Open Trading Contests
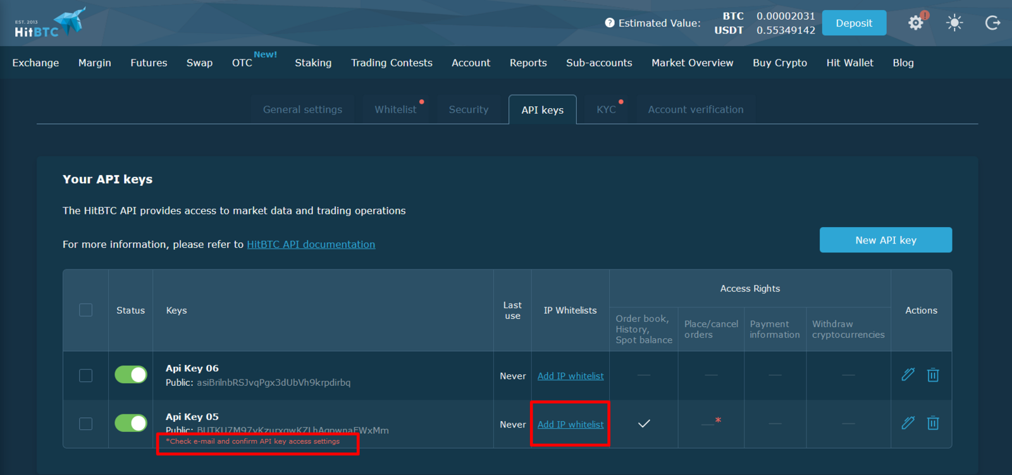This screenshot has width=1012, height=475. [x=392, y=63]
